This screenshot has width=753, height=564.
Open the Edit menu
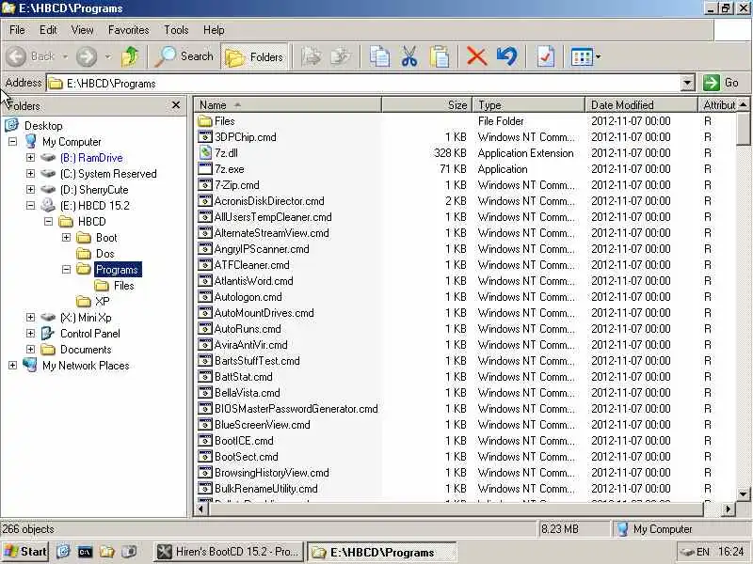click(48, 30)
